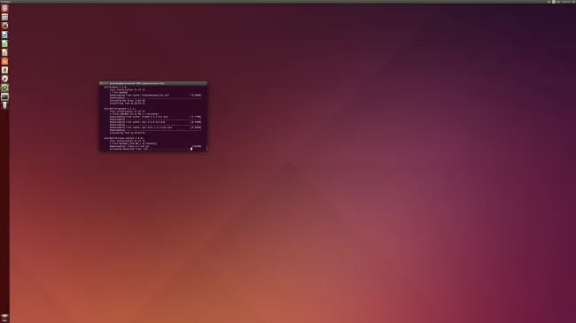Open the clock indicator in the top panel
Screen dimensions: 576x323
(566, 2)
